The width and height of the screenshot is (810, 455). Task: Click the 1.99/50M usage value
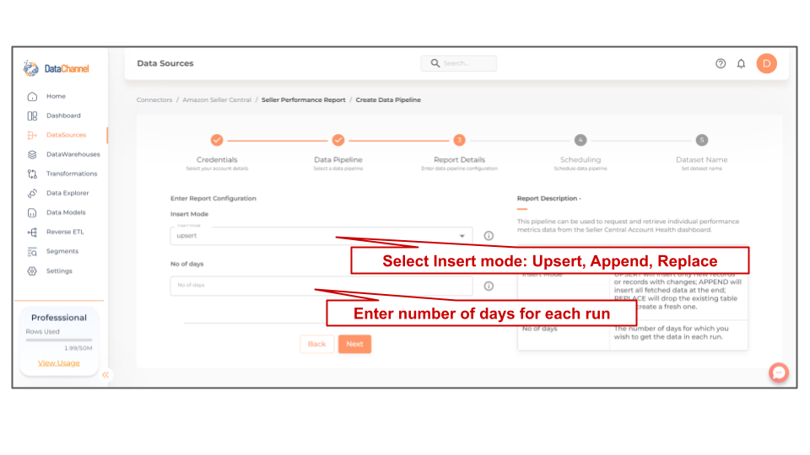click(x=78, y=348)
